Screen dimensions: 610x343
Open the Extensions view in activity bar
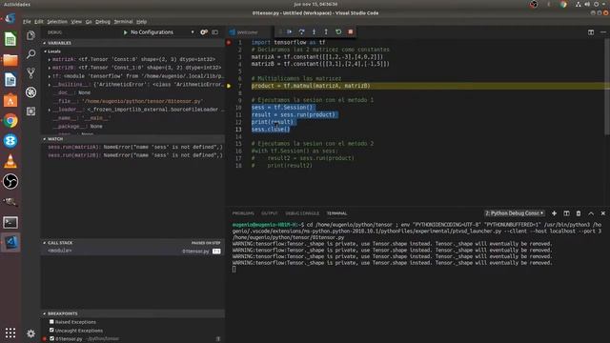point(30,111)
